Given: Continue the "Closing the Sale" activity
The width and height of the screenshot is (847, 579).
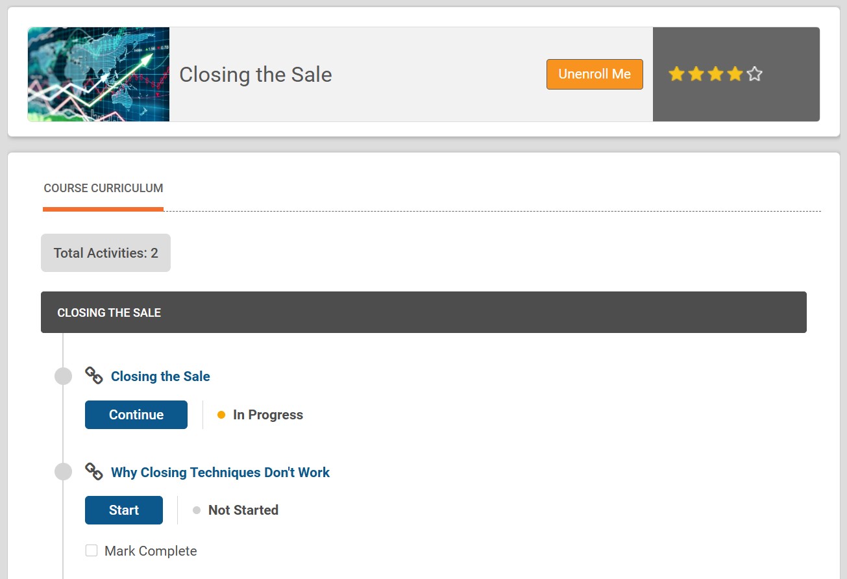Looking at the screenshot, I should click(136, 414).
